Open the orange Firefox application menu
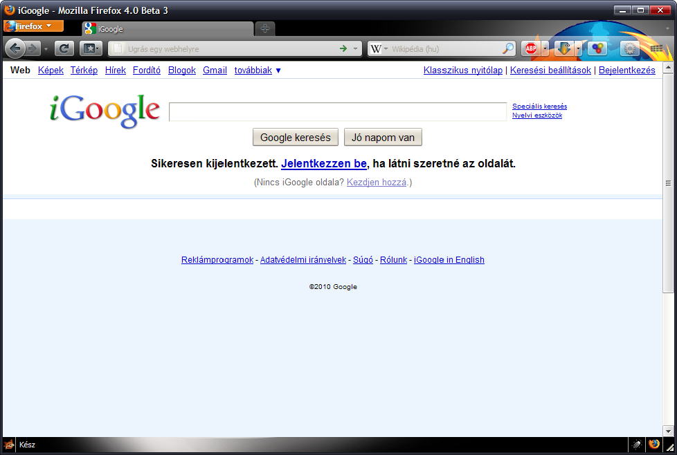This screenshot has width=677, height=455. tap(33, 26)
